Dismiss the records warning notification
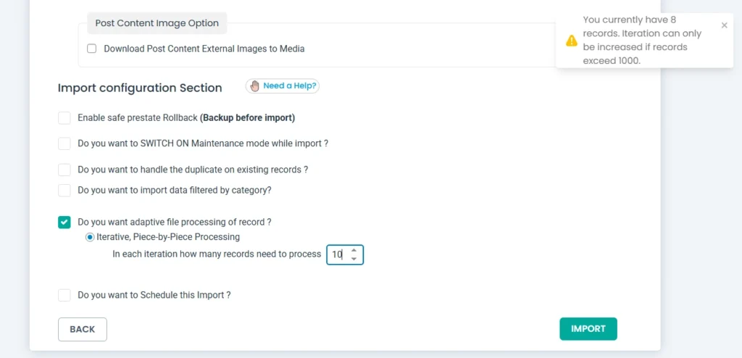The height and width of the screenshot is (358, 742). 724,25
